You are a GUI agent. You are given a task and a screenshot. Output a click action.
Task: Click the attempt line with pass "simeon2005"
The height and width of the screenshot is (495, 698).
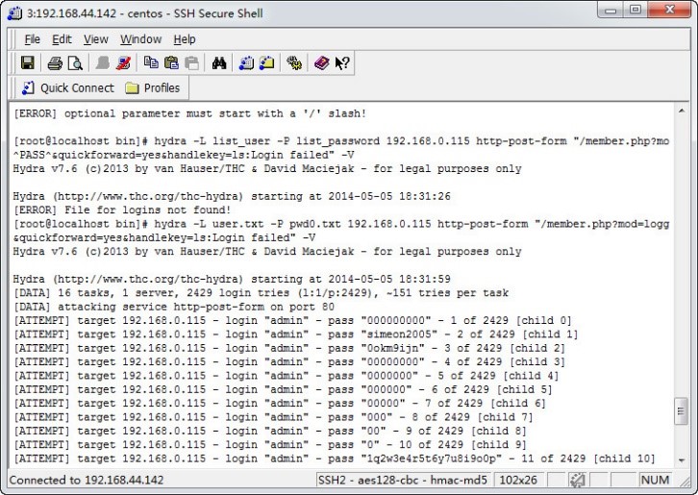[295, 334]
